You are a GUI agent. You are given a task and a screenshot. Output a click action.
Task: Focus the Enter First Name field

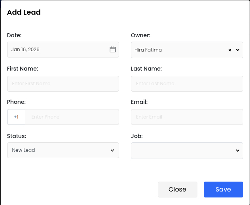pos(63,84)
